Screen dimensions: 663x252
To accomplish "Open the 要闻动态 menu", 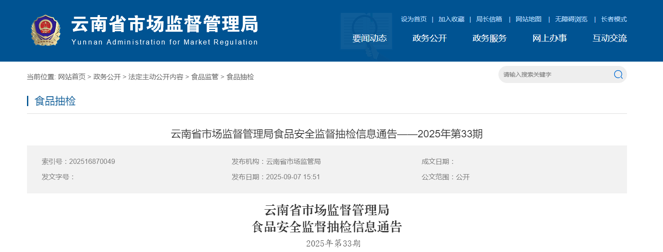I will point(369,38).
